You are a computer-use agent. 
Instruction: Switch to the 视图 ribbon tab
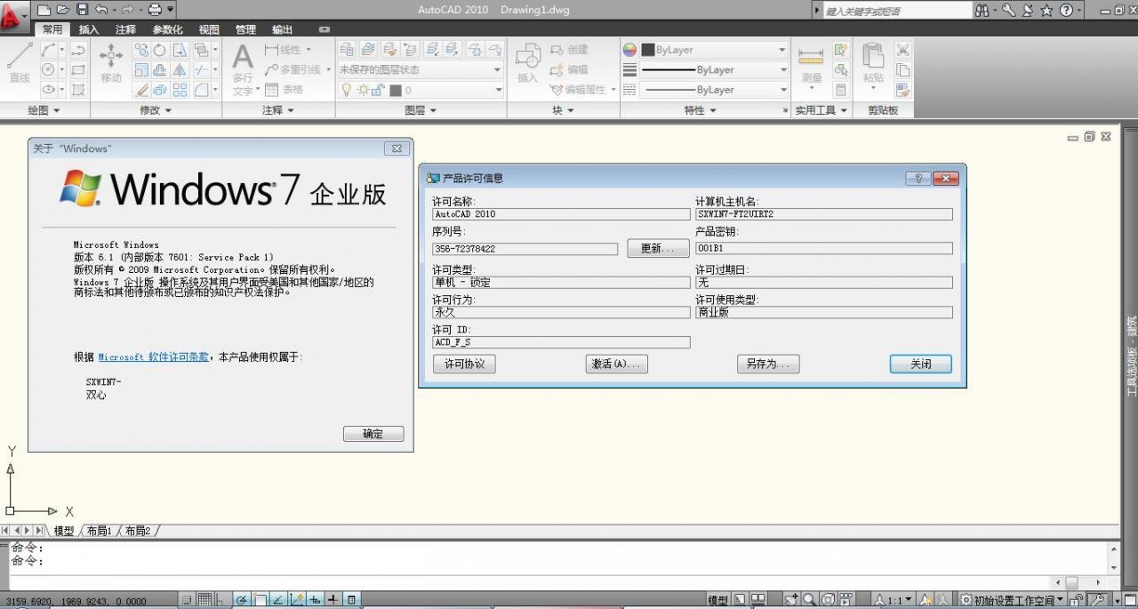[209, 29]
